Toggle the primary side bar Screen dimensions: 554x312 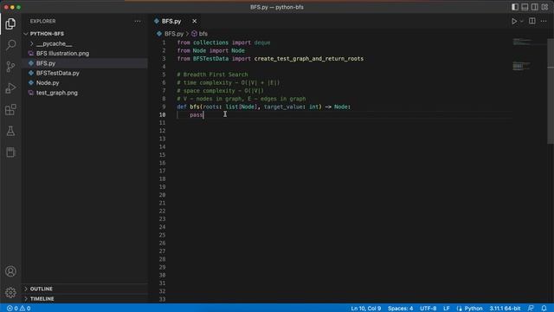click(515, 7)
